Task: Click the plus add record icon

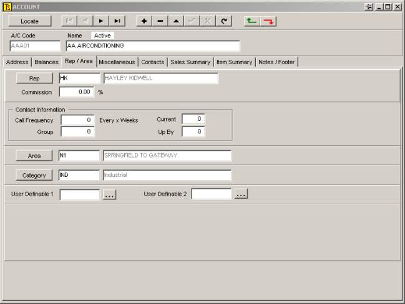Action: click(x=144, y=21)
